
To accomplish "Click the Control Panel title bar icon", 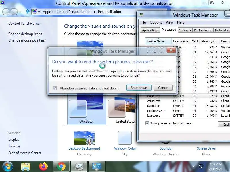I will click(2, 3).
